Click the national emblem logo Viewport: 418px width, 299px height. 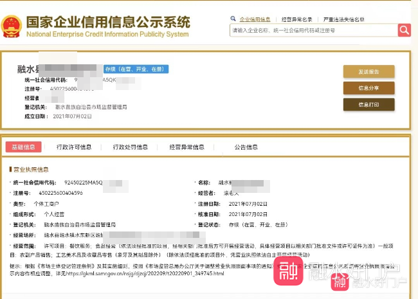click(11, 26)
